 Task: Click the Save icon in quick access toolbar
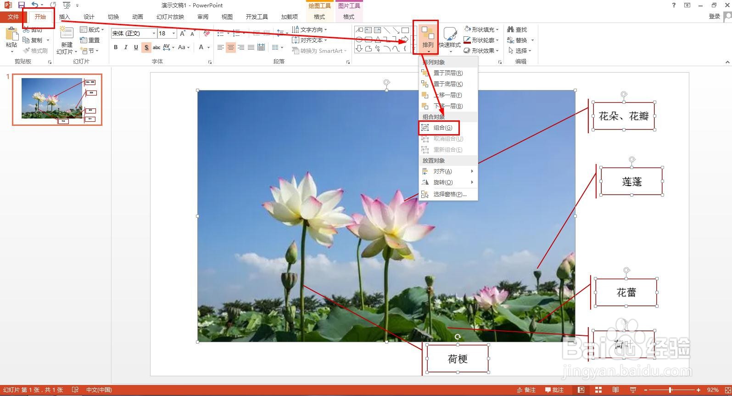(x=22, y=5)
